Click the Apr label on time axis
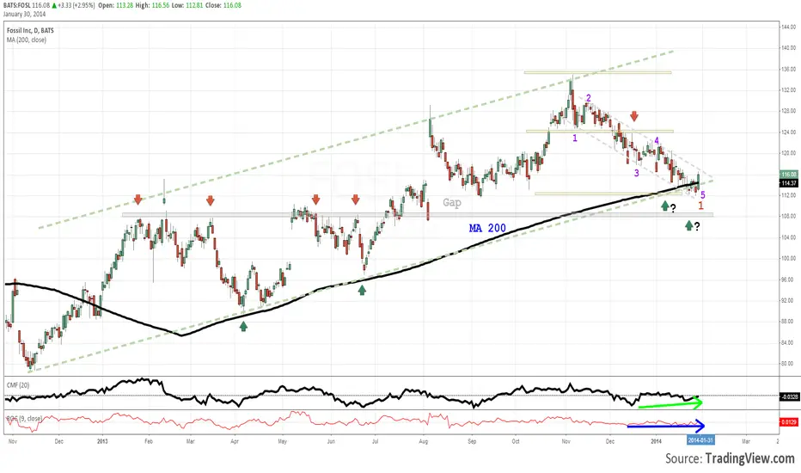This screenshot has width=801, height=473. coord(235,441)
